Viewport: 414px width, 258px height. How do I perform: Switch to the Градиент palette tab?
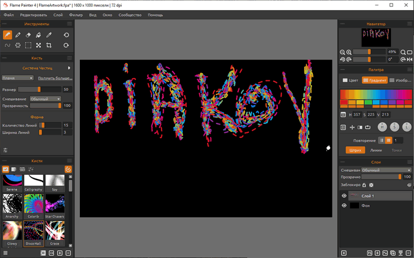[x=374, y=80]
